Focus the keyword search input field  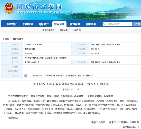117,24
